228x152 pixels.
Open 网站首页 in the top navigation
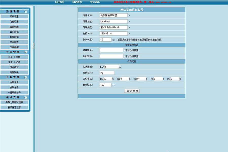pyautogui.click(x=77, y=2)
